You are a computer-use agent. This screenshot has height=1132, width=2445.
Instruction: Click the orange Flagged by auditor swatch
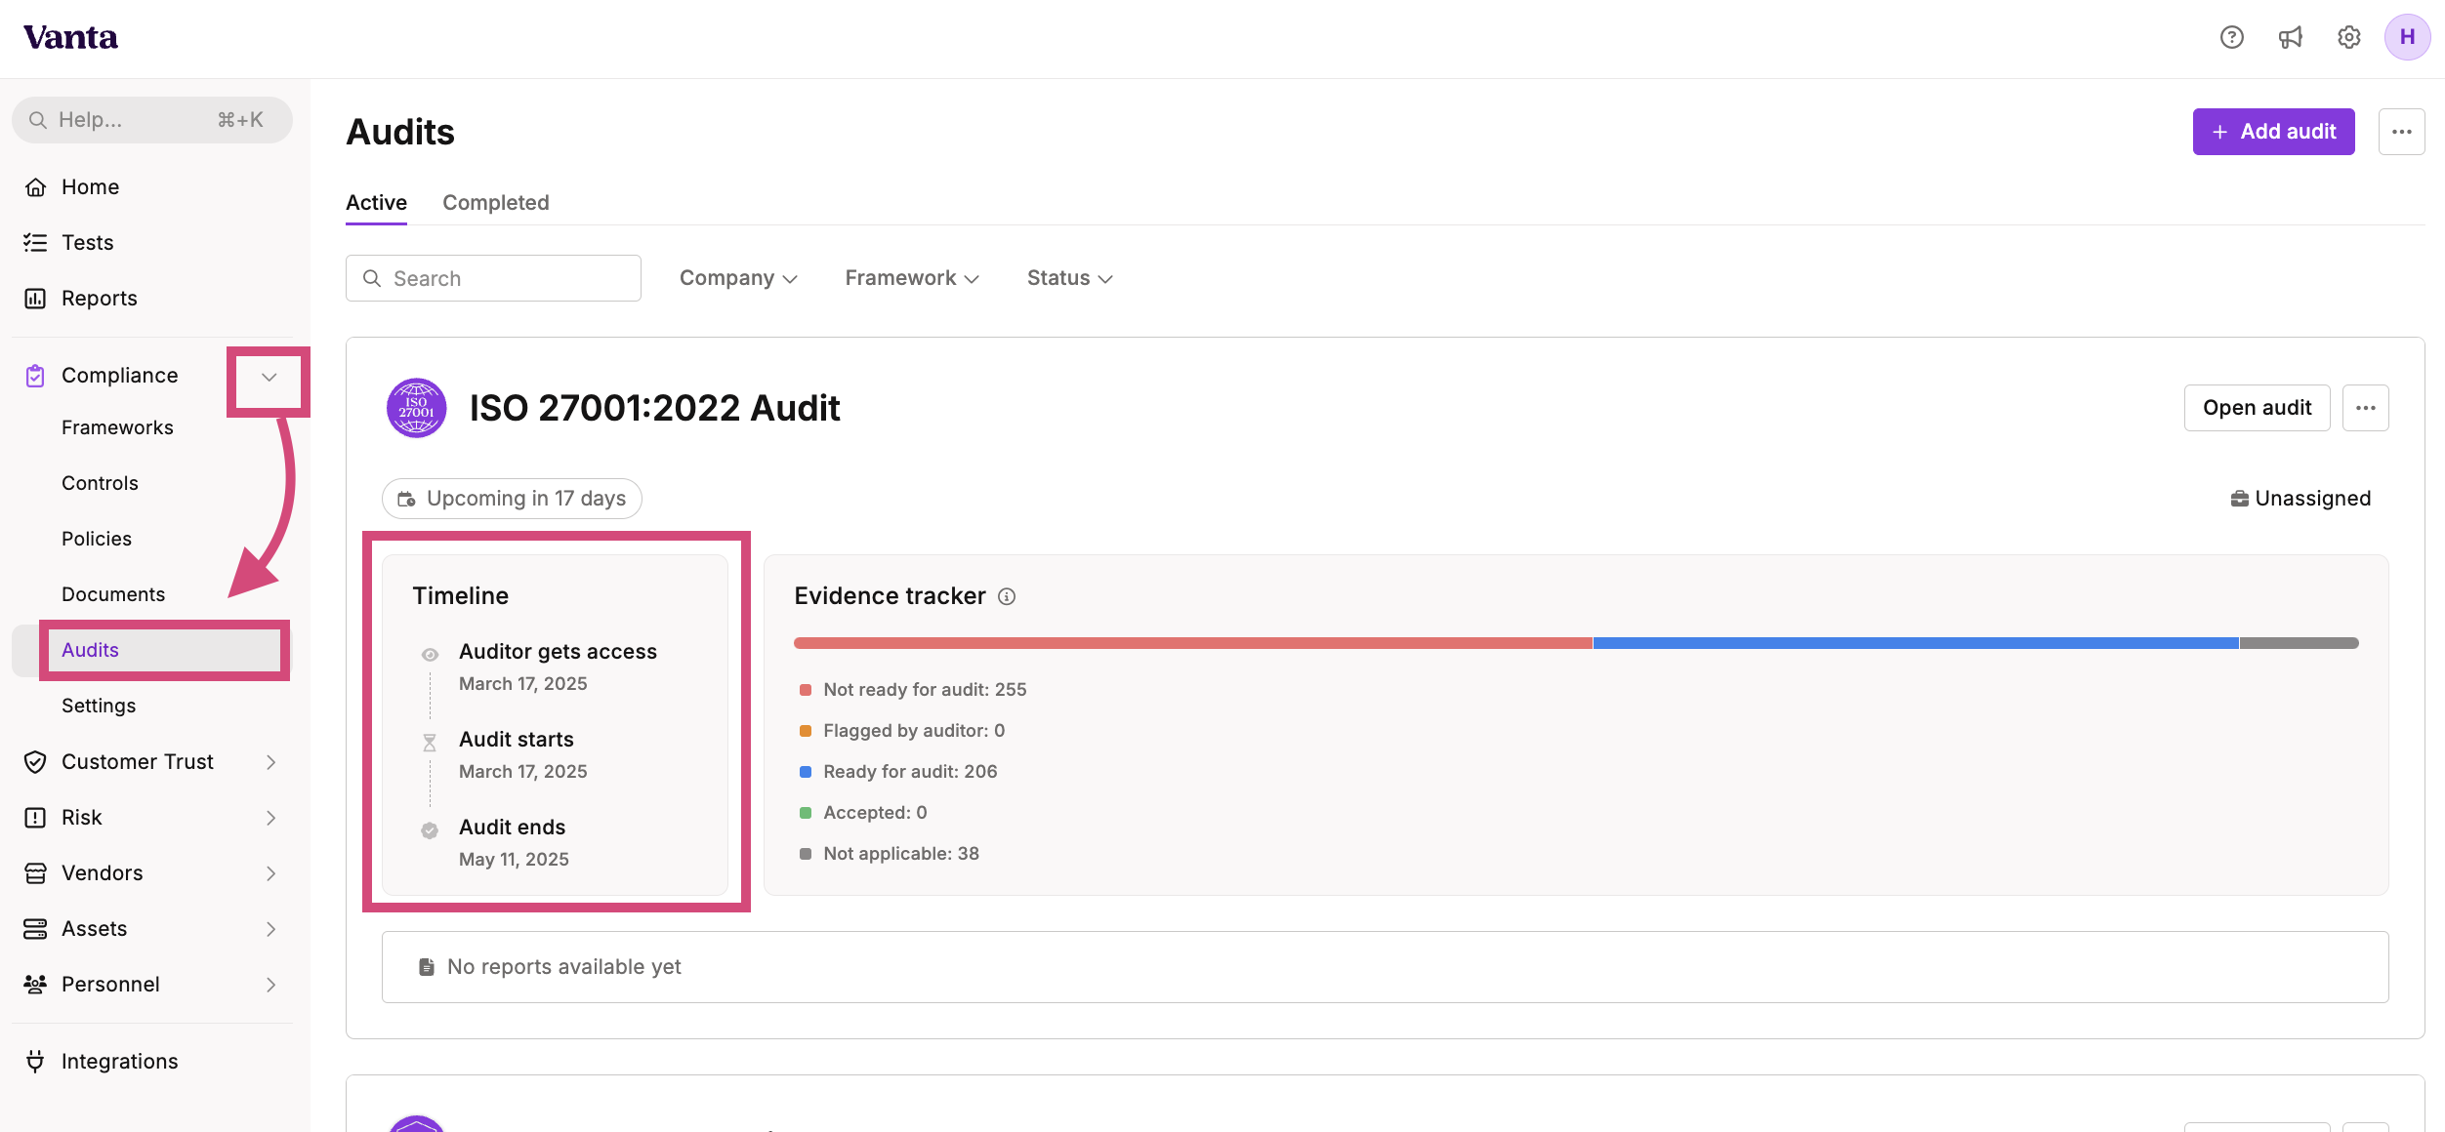pos(806,731)
